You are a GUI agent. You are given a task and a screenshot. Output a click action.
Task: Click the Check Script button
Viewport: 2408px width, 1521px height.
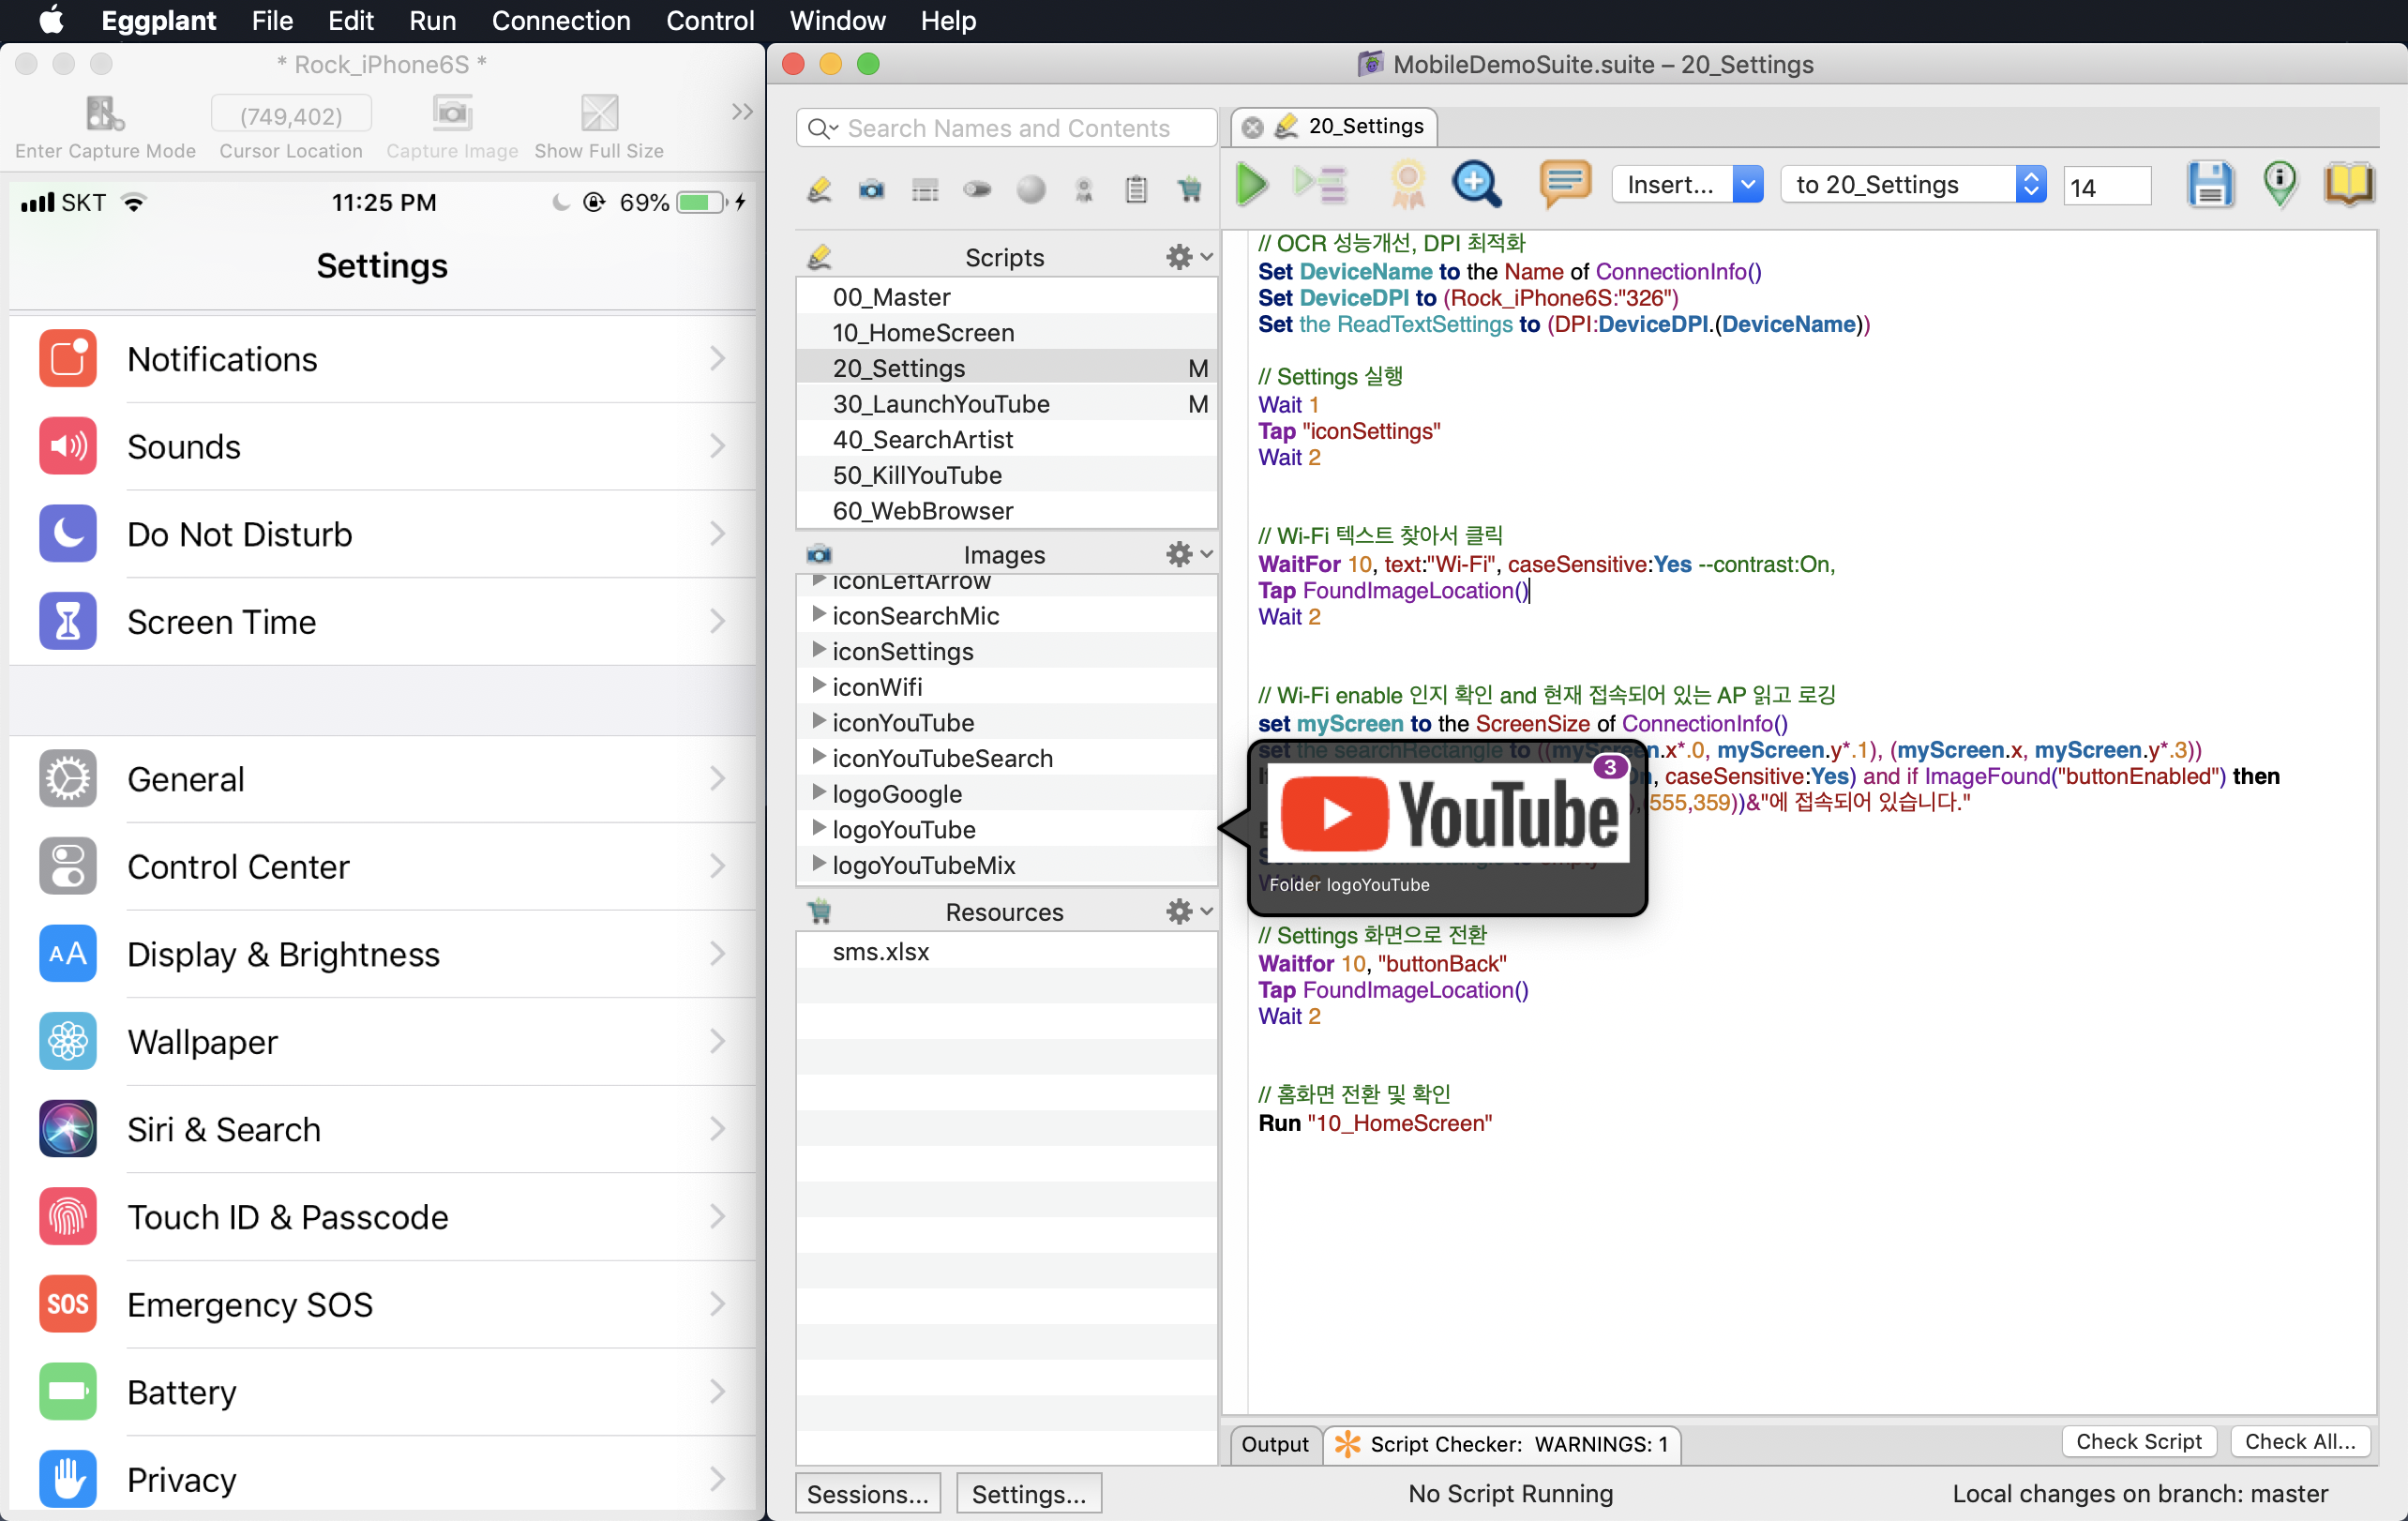2138,1441
